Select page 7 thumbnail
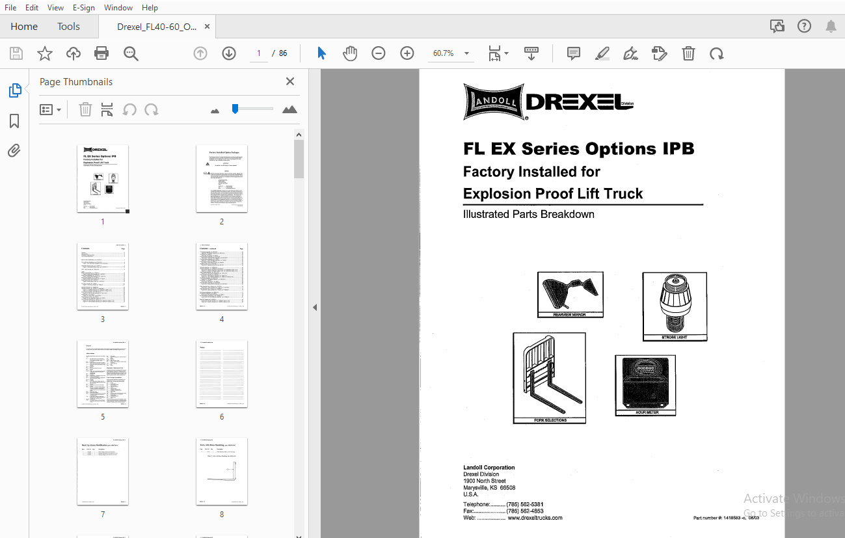Image resolution: width=845 pixels, height=538 pixels. pos(103,472)
